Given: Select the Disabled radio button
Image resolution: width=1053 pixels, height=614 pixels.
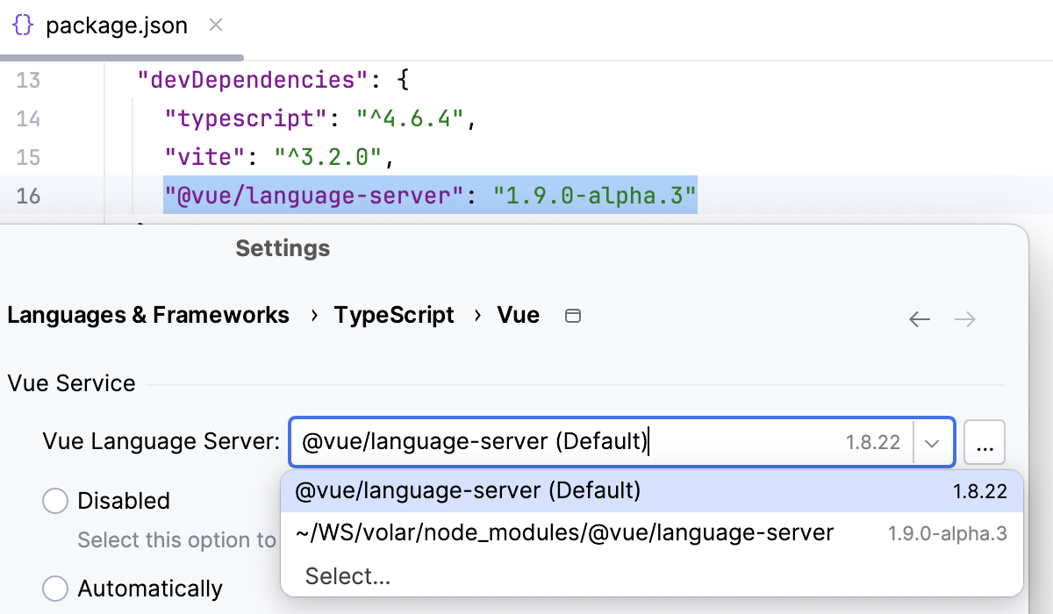Looking at the screenshot, I should (55, 501).
